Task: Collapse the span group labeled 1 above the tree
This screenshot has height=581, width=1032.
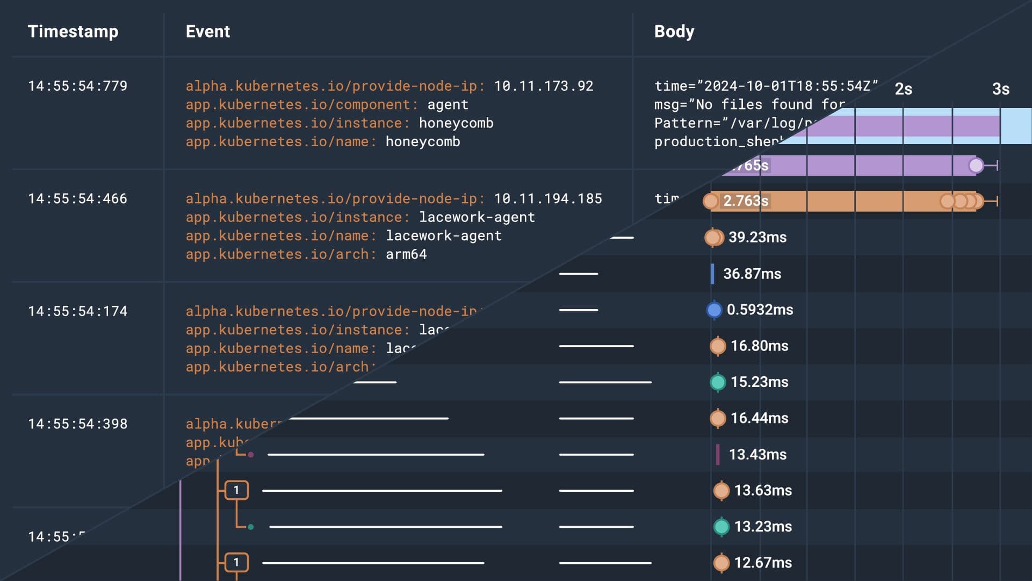Action: tap(236, 490)
